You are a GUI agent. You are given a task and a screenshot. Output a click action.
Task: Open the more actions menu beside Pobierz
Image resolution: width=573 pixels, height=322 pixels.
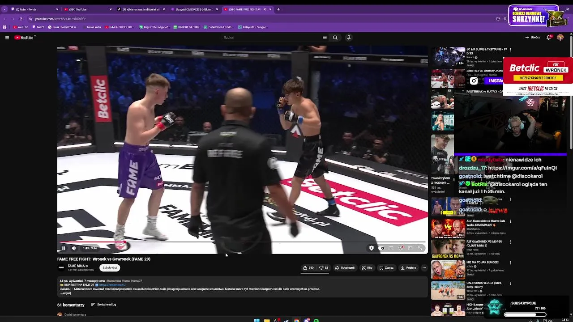coord(424,268)
